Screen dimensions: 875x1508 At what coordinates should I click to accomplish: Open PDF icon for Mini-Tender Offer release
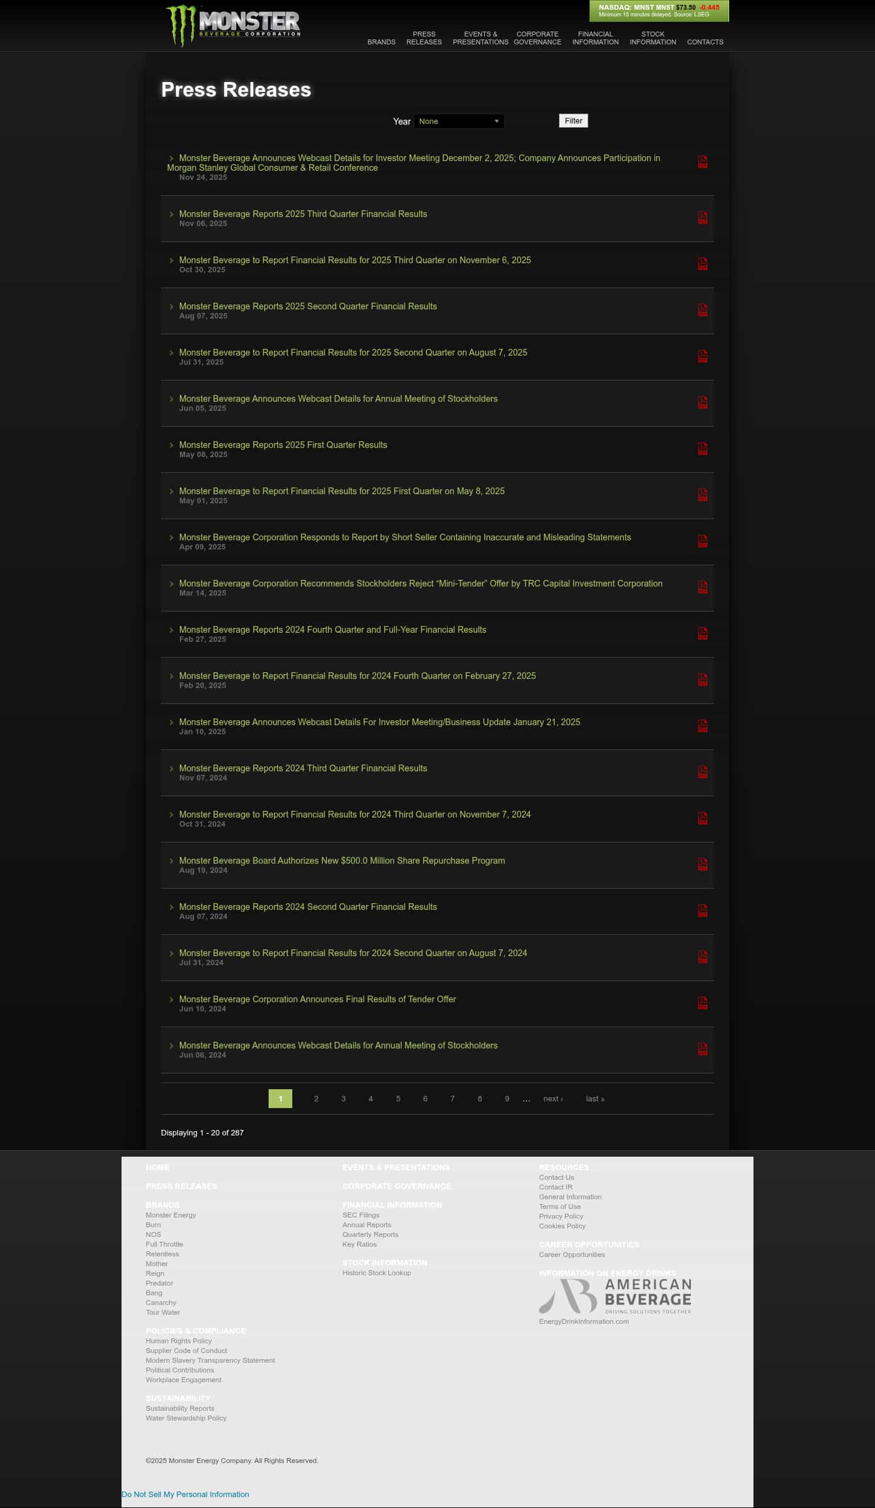tap(702, 587)
